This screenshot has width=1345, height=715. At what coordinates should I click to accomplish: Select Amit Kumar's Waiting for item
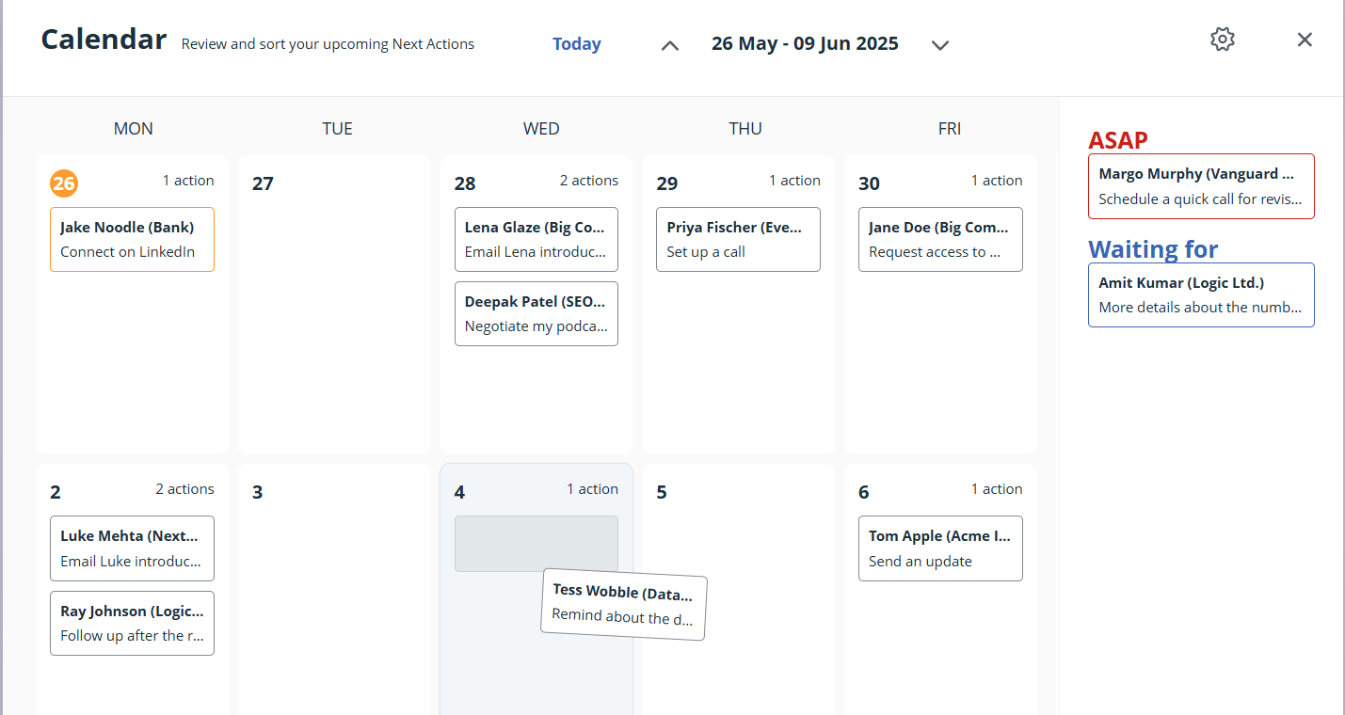(1201, 294)
